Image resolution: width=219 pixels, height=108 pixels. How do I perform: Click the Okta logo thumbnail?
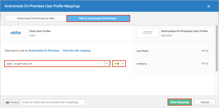16,33
